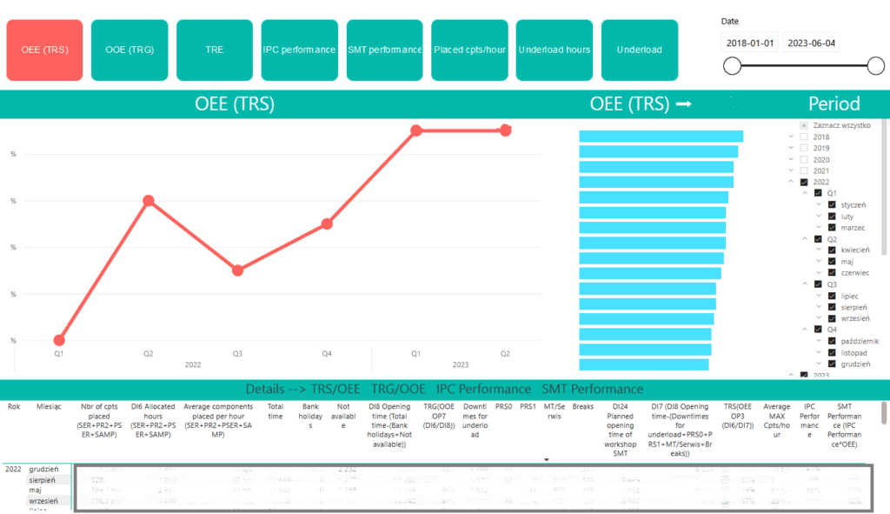Screen dimensions: 890x514
Task: Switch to the OOE (TRG) view
Action: 130,50
